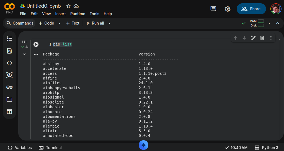Star the Untitled0.ipynb notebook
Image resolution: width=284 pixels, height=151 pixels.
click(x=68, y=6)
